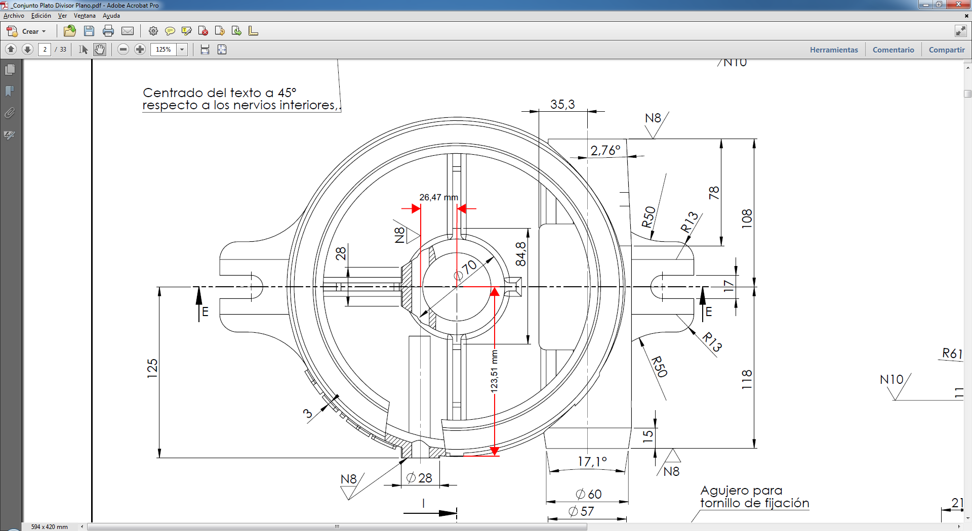Open the Archivo menu
This screenshot has width=972, height=531.
(14, 16)
